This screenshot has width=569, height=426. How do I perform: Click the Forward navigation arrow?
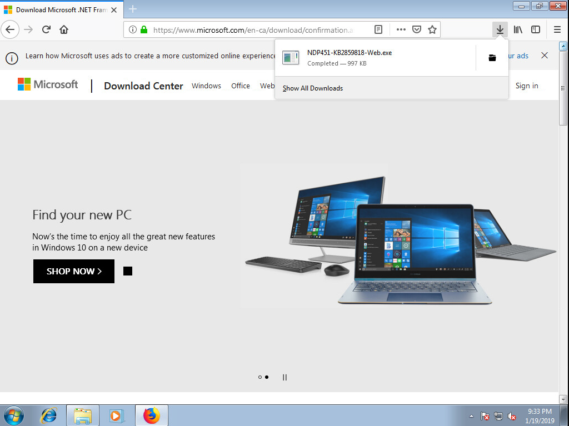[28, 30]
